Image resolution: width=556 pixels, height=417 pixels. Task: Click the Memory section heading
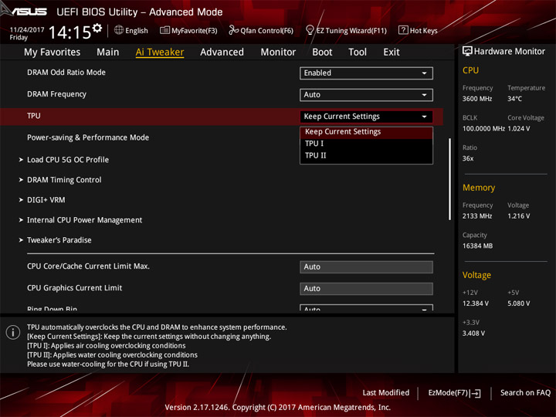coord(479,188)
